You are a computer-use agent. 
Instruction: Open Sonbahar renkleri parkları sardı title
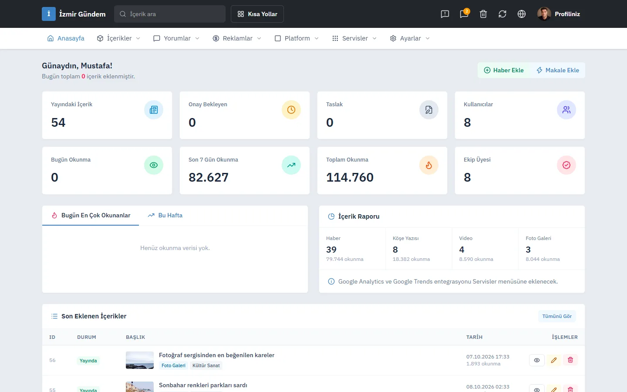(x=203, y=385)
